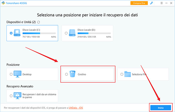Refresh the Dispositivi e Unità list
Viewport: 175px width, 112px height.
38,22
